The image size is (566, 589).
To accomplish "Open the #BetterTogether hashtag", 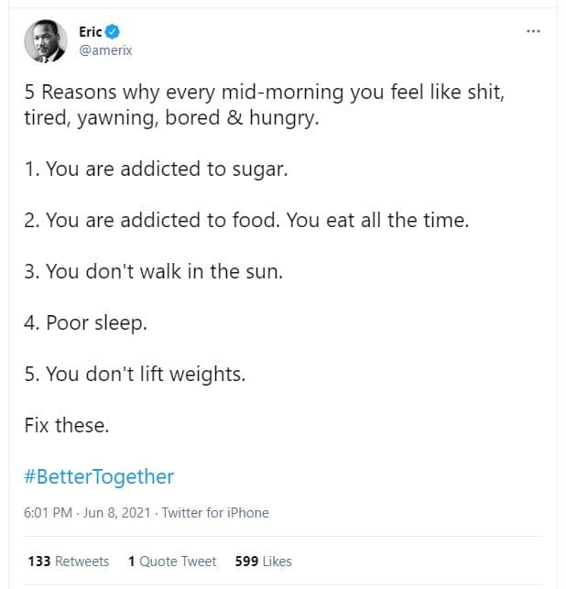I will 99,476.
